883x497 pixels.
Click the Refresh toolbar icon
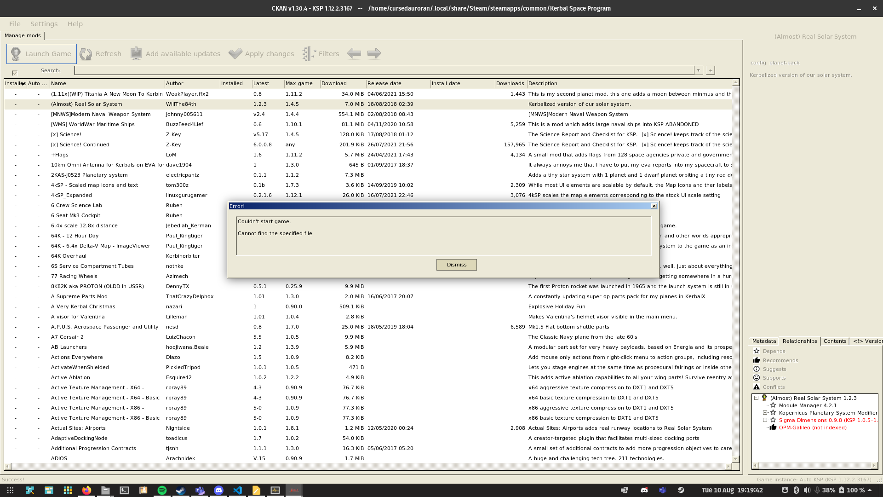tap(86, 53)
